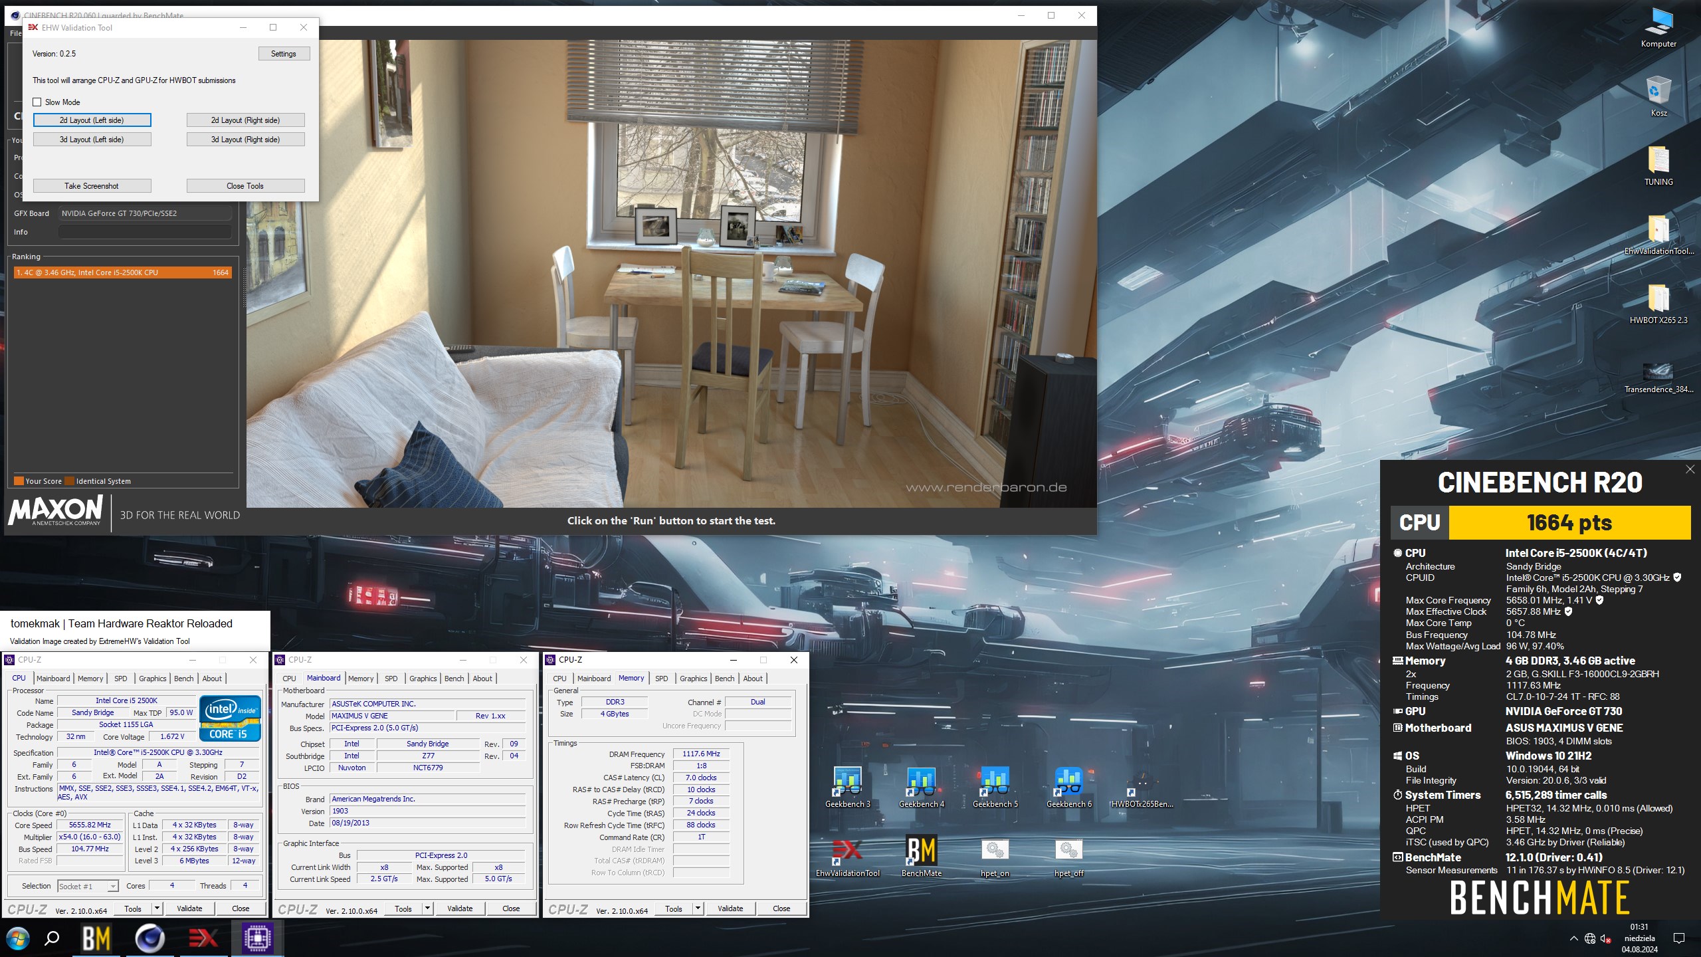
Task: Select the i5-2500K ranking entry
Action: [122, 272]
